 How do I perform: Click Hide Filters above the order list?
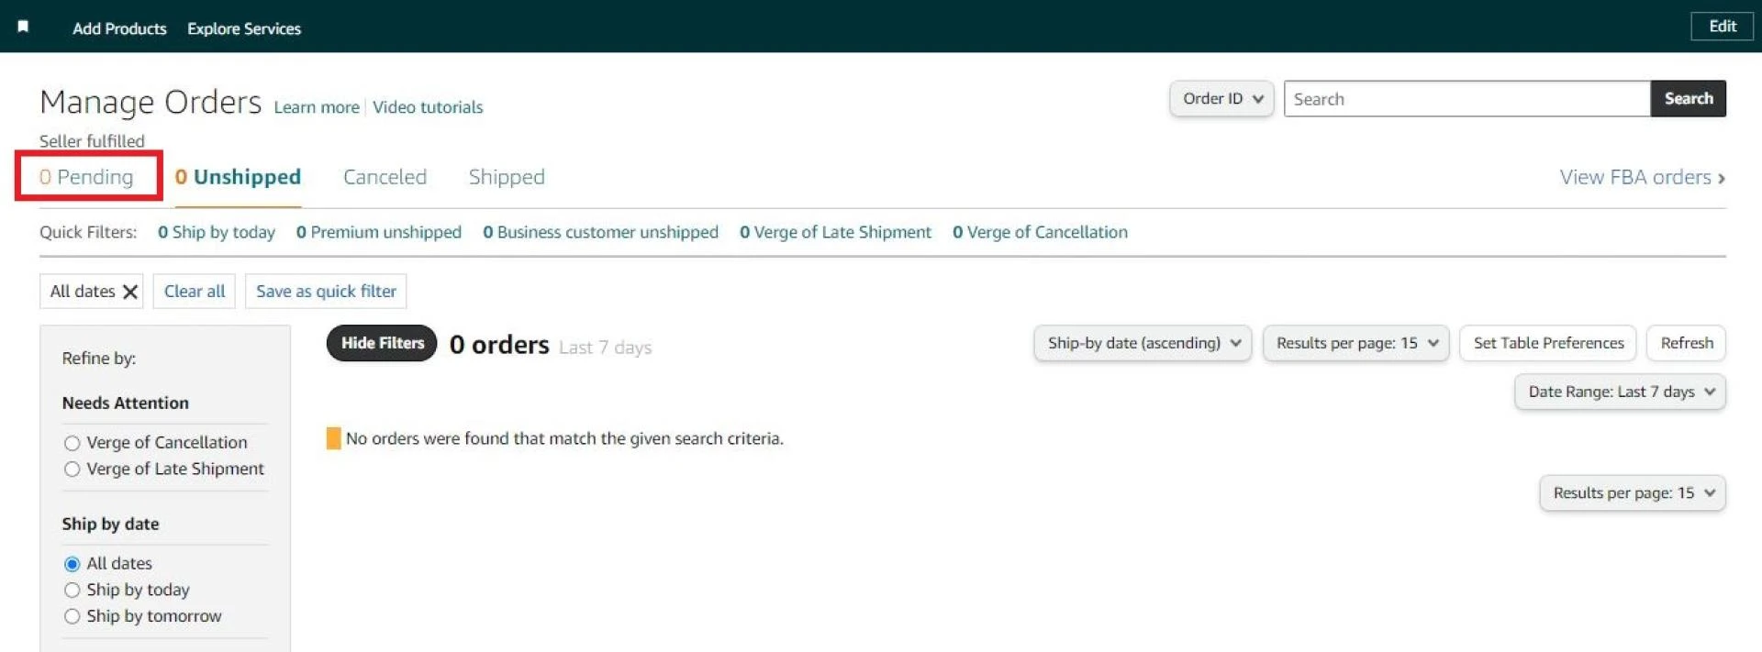pos(381,343)
